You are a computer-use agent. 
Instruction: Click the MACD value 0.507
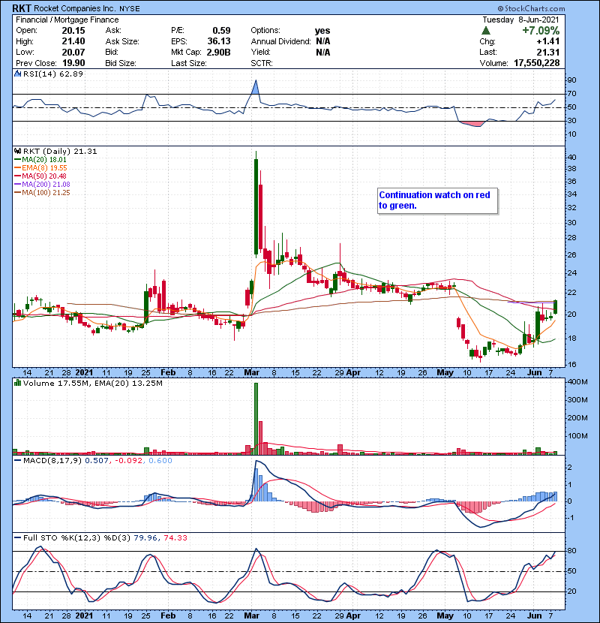(97, 461)
